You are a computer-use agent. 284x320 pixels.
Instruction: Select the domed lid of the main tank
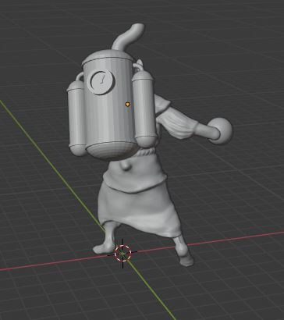pyautogui.click(x=107, y=57)
